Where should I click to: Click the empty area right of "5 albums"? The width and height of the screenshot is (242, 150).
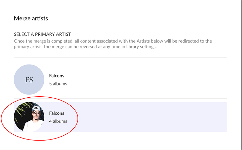click(158, 84)
